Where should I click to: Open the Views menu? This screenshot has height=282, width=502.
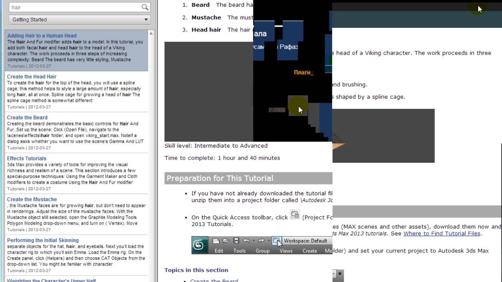pos(286,251)
